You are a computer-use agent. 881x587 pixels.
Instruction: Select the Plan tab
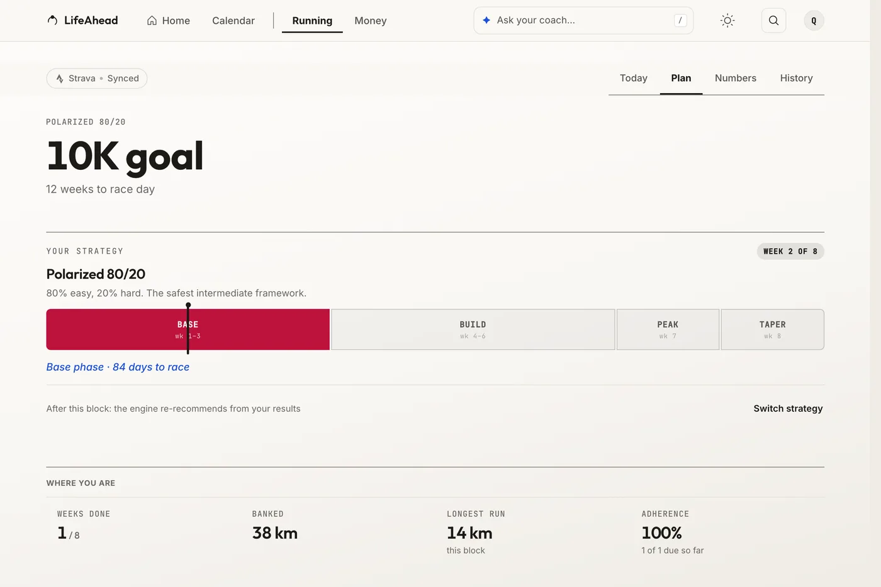(681, 78)
